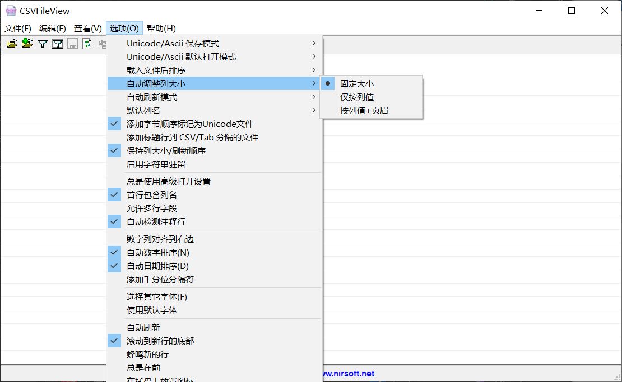Image resolution: width=622 pixels, height=382 pixels.
Task: Click the CSVFileView application icon in titlebar
Action: tap(11, 10)
